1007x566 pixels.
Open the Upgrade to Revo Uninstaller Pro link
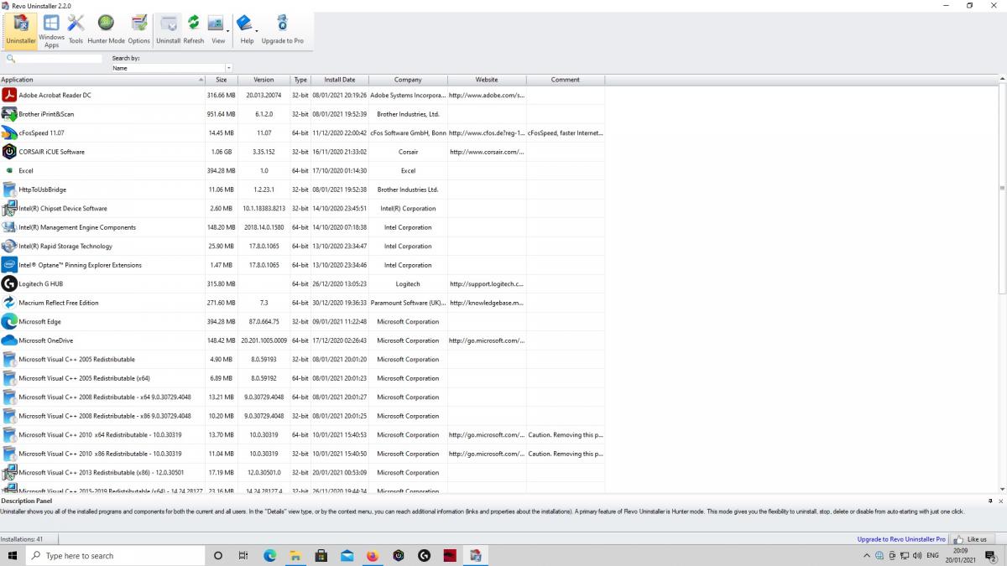901,539
